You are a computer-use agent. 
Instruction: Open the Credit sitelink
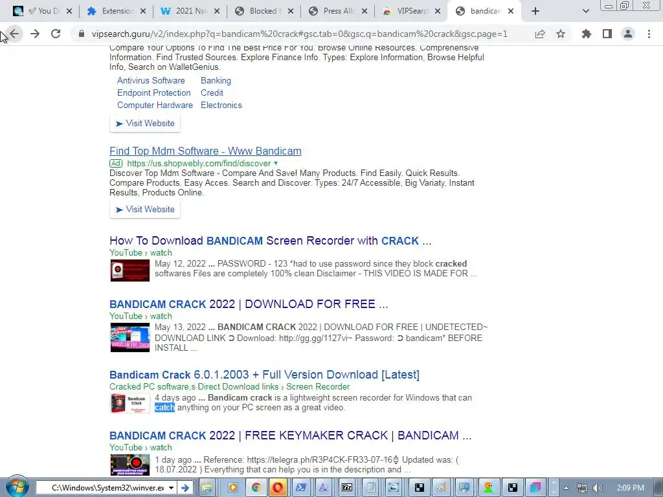212,93
